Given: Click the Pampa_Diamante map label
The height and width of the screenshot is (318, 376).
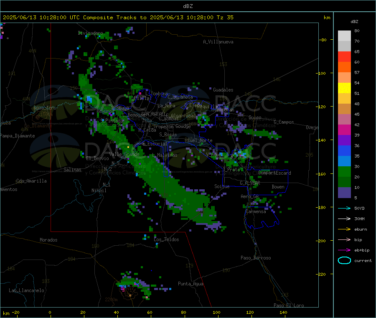Looking at the screenshot, I should pyautogui.click(x=17, y=136).
